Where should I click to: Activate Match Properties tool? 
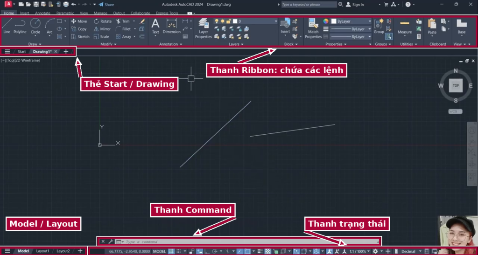[x=313, y=28]
